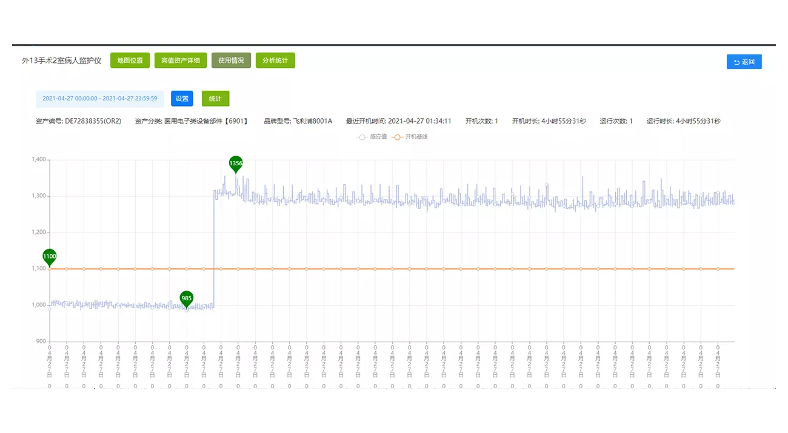Click the 品牌型号 飞利浦8001A text

tap(298, 121)
